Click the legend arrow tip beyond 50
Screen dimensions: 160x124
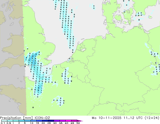(80, 121)
